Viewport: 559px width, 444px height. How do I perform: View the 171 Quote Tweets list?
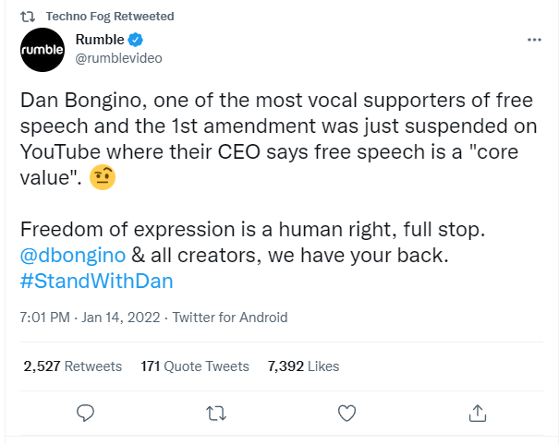point(195,366)
